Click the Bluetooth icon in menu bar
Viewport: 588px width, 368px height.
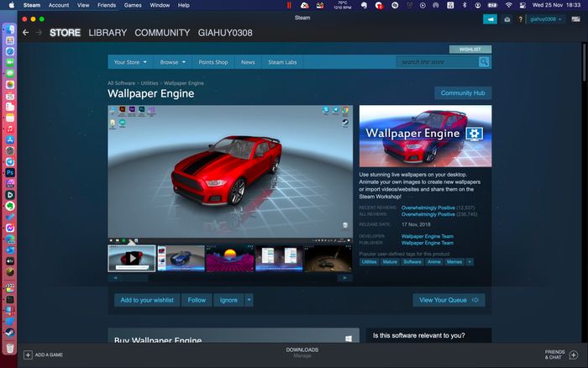(x=465, y=5)
